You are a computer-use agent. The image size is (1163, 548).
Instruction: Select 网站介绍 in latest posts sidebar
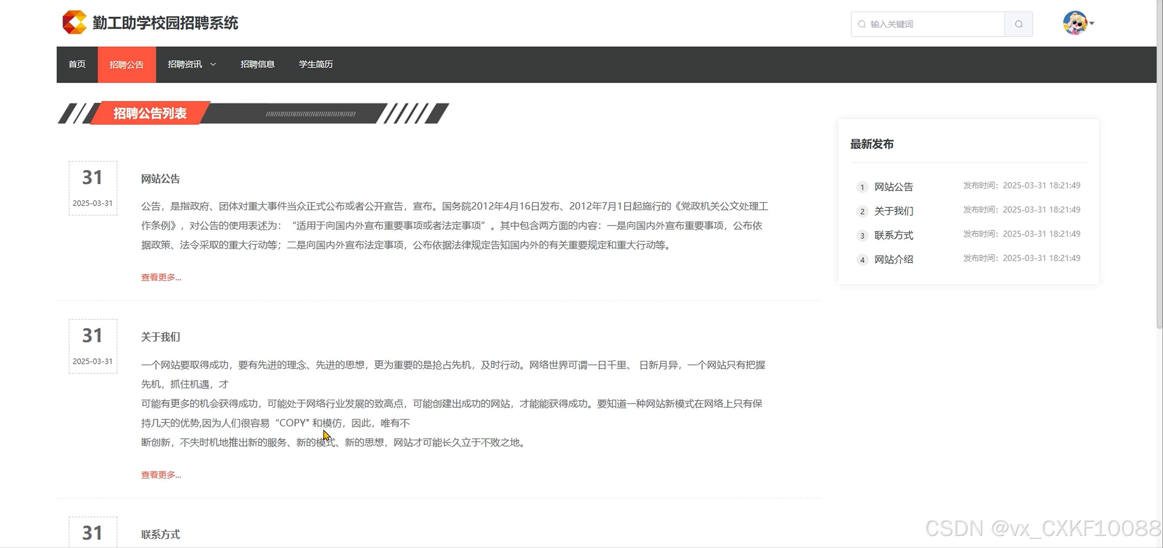893,260
